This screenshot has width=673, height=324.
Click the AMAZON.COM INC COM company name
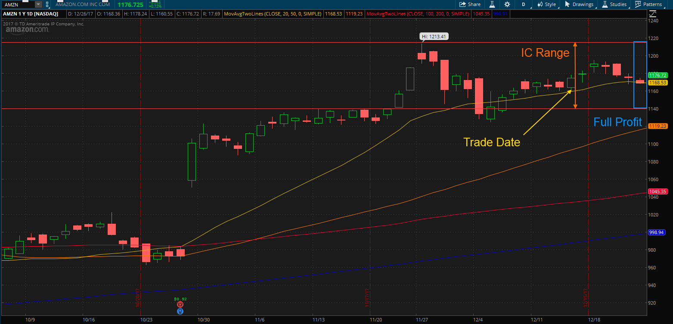click(x=82, y=4)
